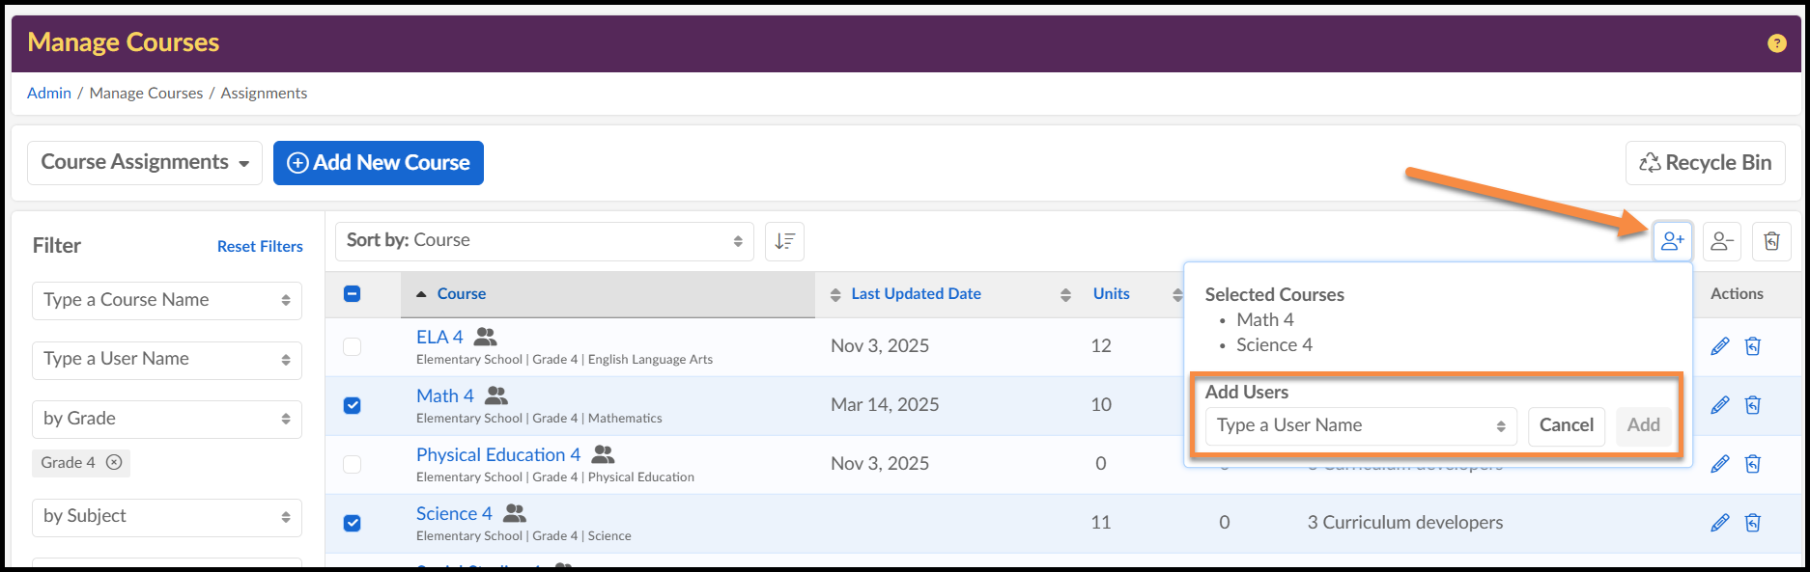Screen dimensions: 1810x572
Task: Toggle the sort direction icon
Action: pos(784,241)
